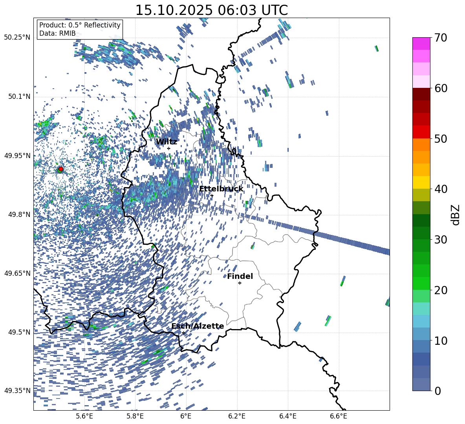The image size is (465, 424).
Task: Click the colorbar value 20
Action: pos(441,290)
